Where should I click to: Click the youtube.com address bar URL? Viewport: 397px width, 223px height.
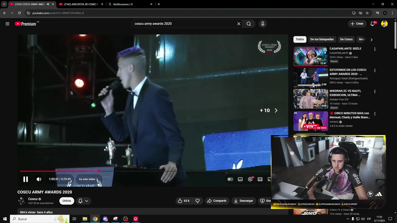click(x=58, y=13)
